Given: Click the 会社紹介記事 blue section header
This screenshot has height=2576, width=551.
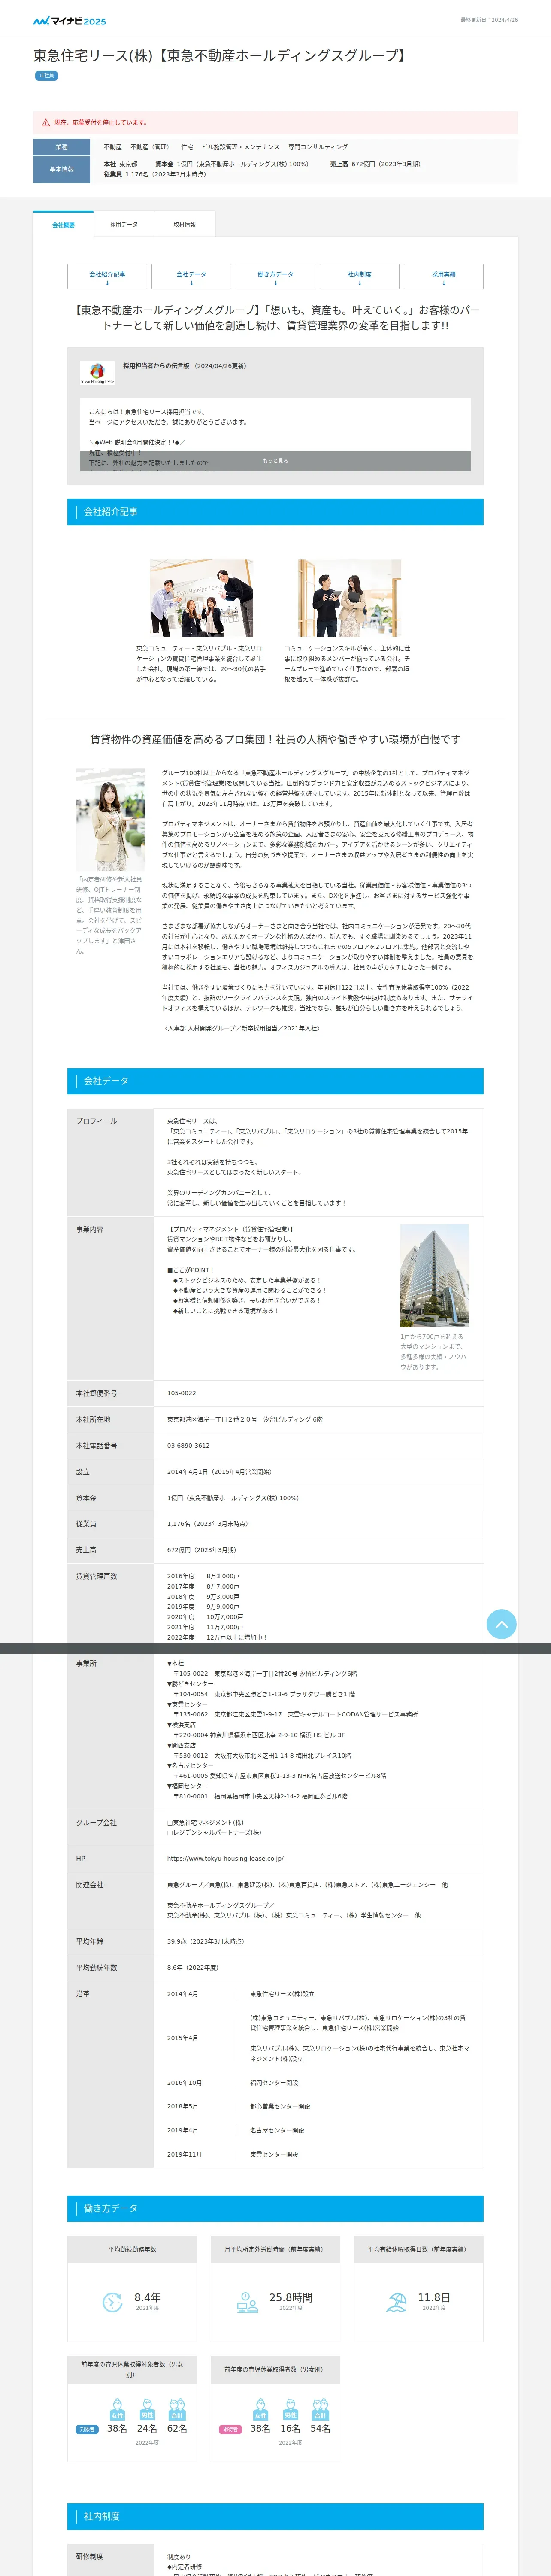Looking at the screenshot, I should coord(275,512).
